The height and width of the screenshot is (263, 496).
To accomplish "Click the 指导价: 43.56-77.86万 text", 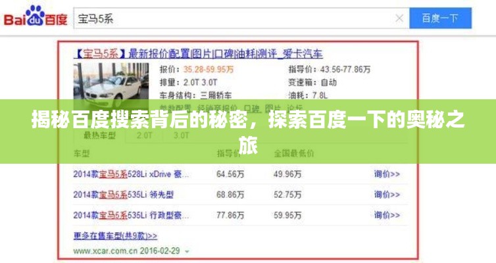I will [x=330, y=69].
